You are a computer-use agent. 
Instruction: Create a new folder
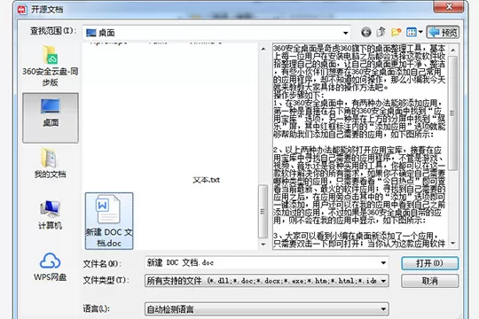396,32
